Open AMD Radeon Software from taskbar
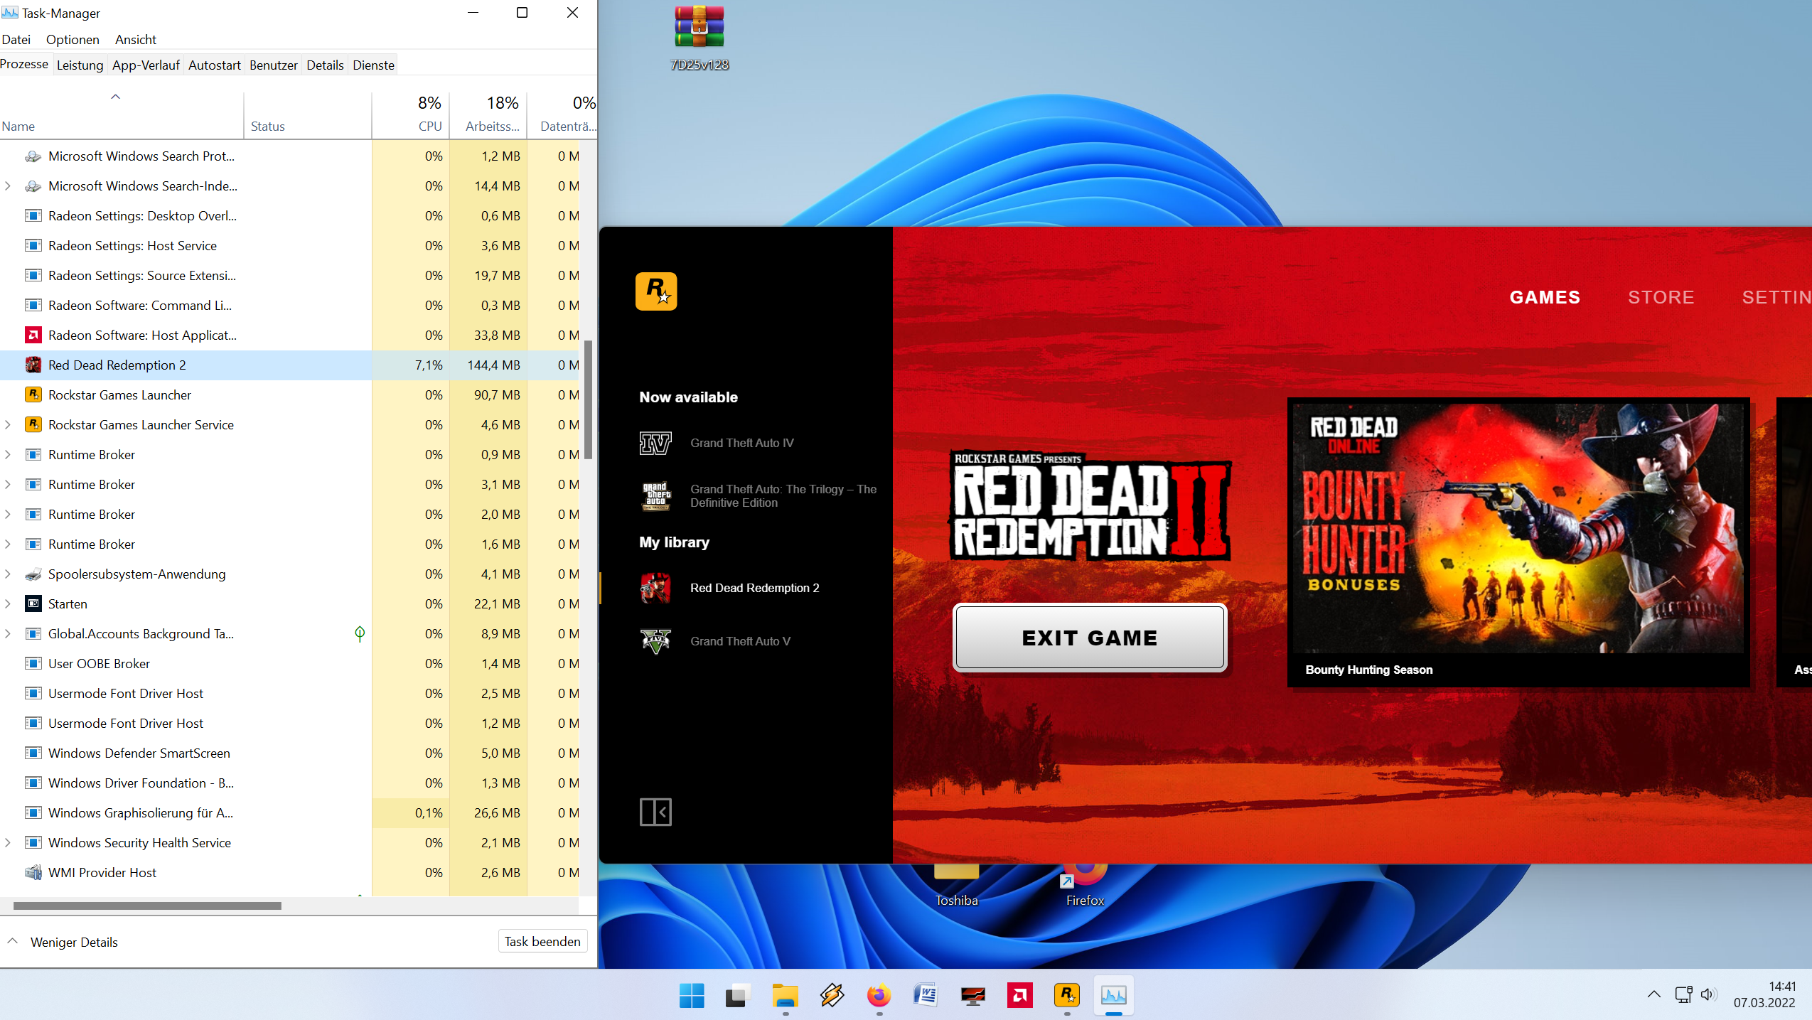The width and height of the screenshot is (1812, 1020). (1019, 995)
